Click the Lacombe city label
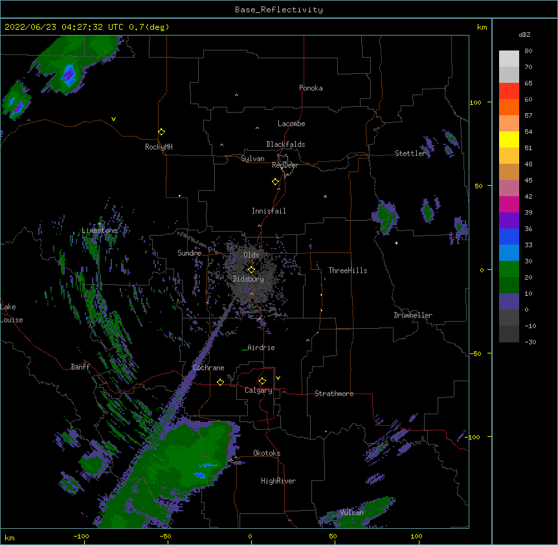 (291, 124)
